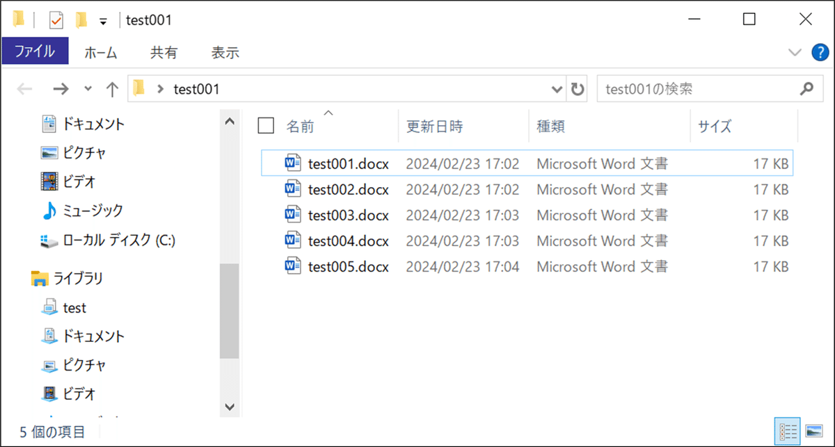The image size is (835, 447).
Task: Select the Word icon of test001.docx
Action: [x=293, y=163]
